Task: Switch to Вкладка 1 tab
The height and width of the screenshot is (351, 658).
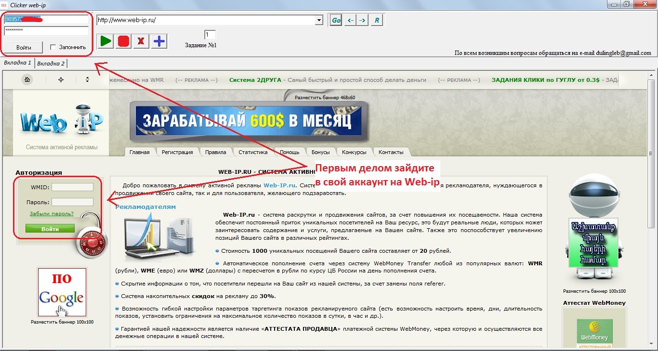Action: [x=17, y=63]
